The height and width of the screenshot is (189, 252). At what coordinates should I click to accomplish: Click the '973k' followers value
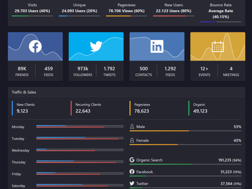[x=83, y=69]
